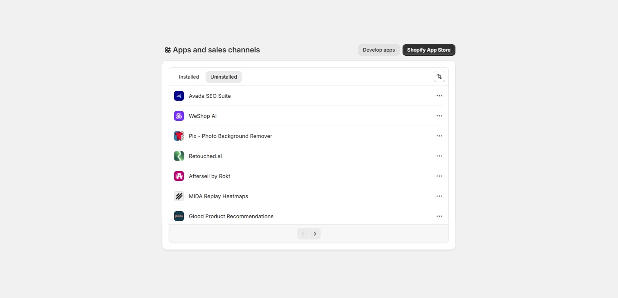The width and height of the screenshot is (618, 298).
Task: Open the Retouched.ai options menu
Action: click(x=439, y=156)
